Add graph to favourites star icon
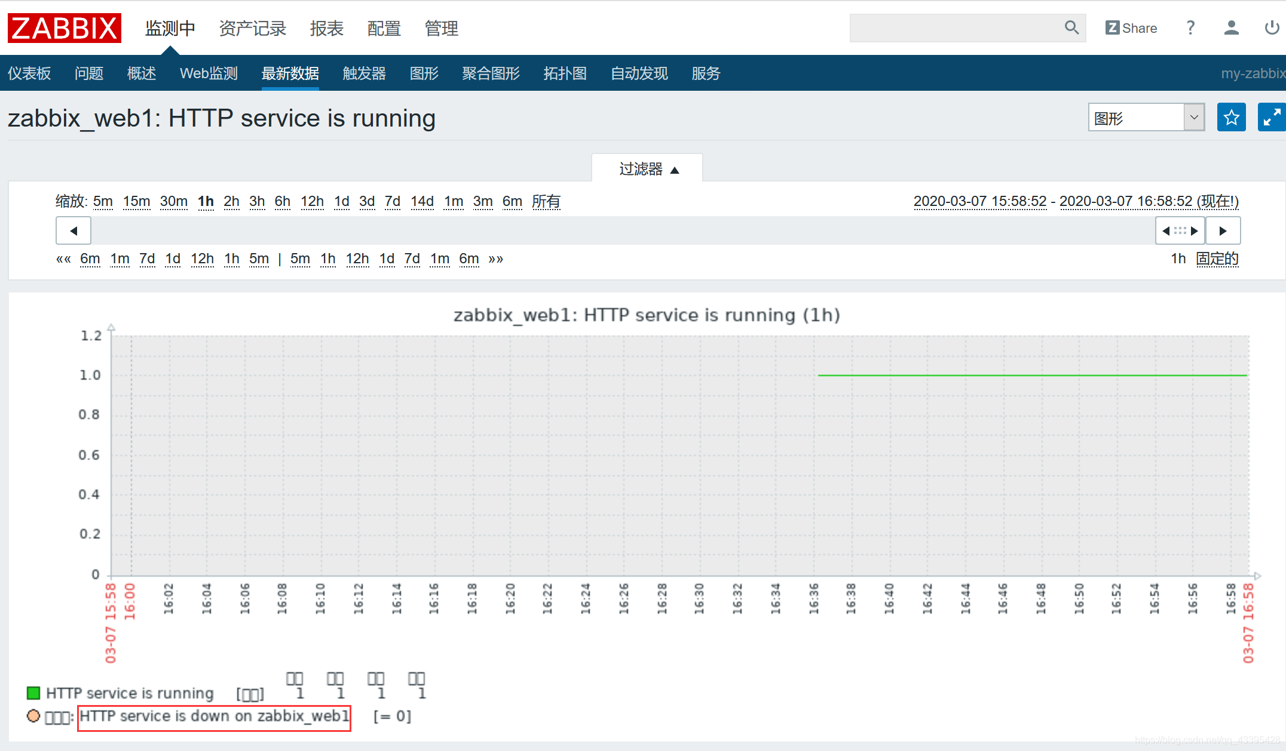This screenshot has height=751, width=1286. pos(1232,117)
